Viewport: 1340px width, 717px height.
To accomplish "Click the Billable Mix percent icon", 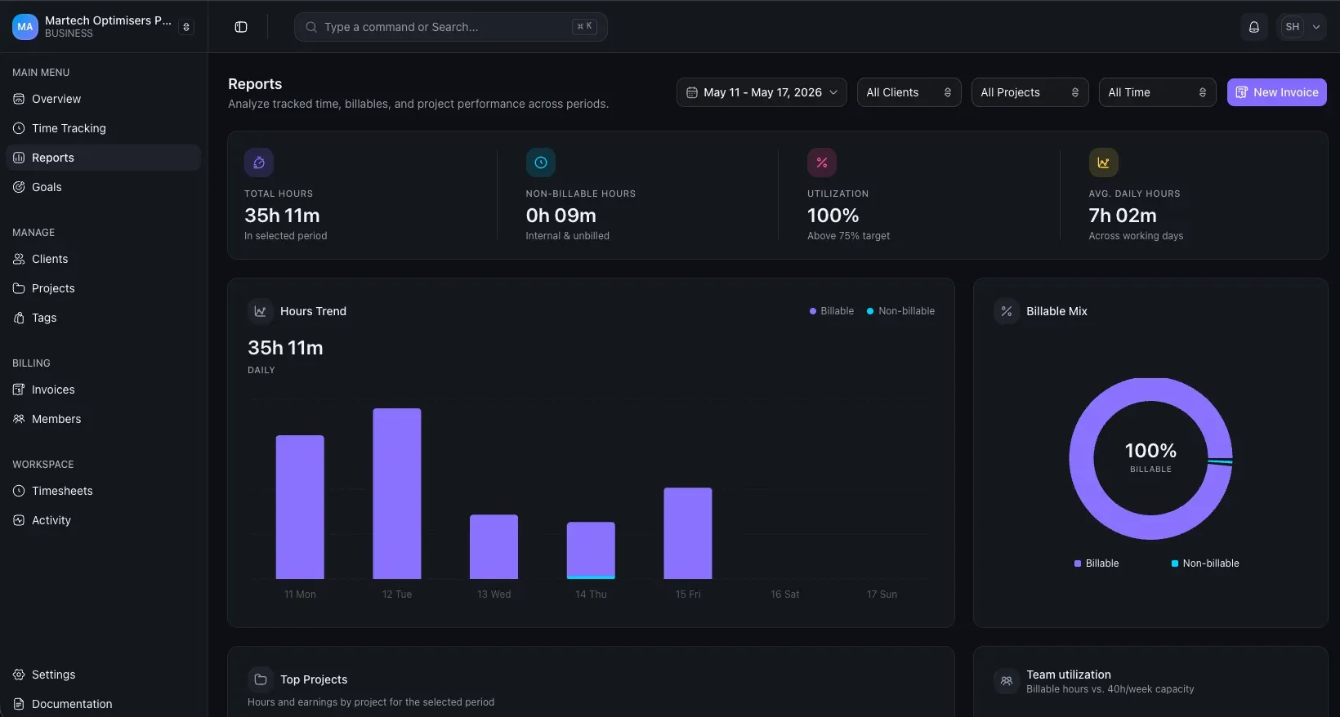I will point(1007,311).
